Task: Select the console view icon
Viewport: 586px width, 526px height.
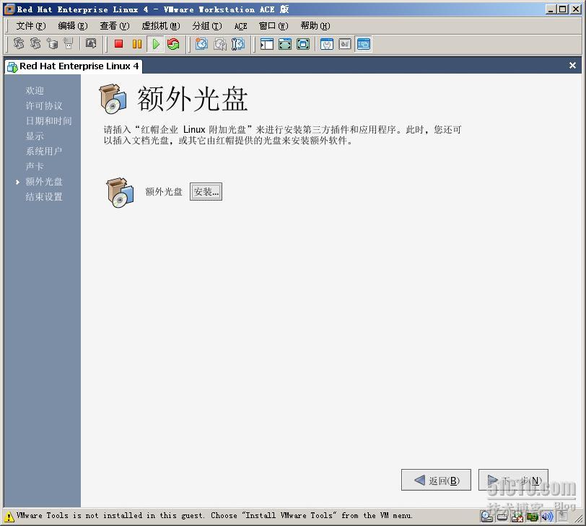Action: point(363,44)
